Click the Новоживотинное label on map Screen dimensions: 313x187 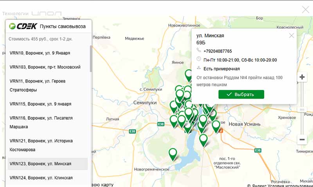184,25
